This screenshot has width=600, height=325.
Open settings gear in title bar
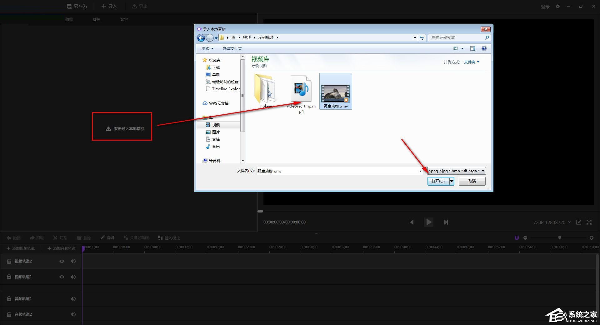click(558, 6)
